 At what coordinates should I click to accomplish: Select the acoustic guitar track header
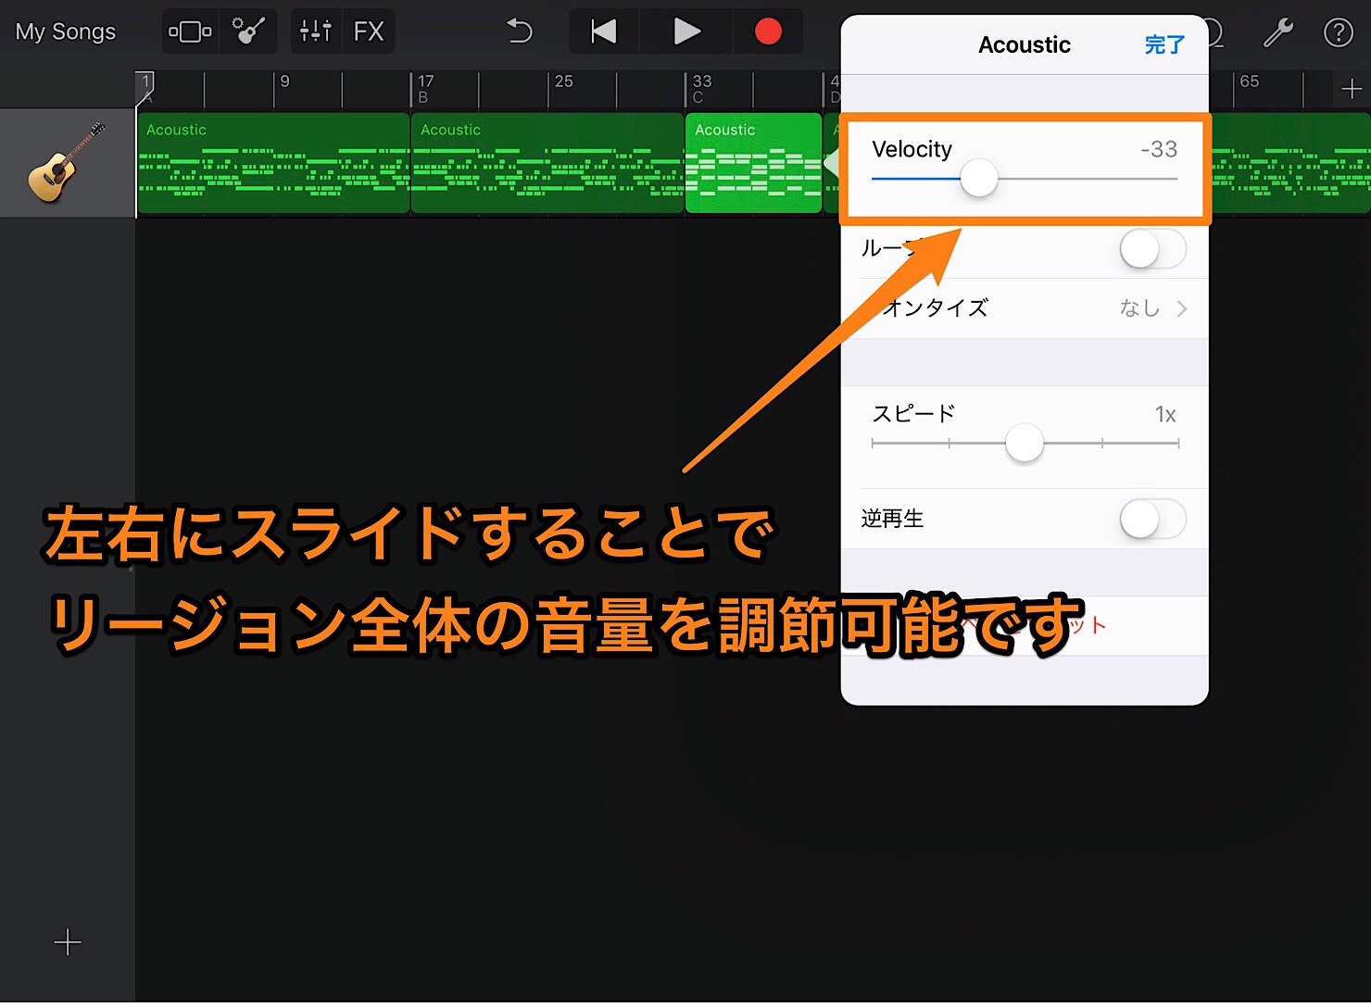(x=68, y=163)
